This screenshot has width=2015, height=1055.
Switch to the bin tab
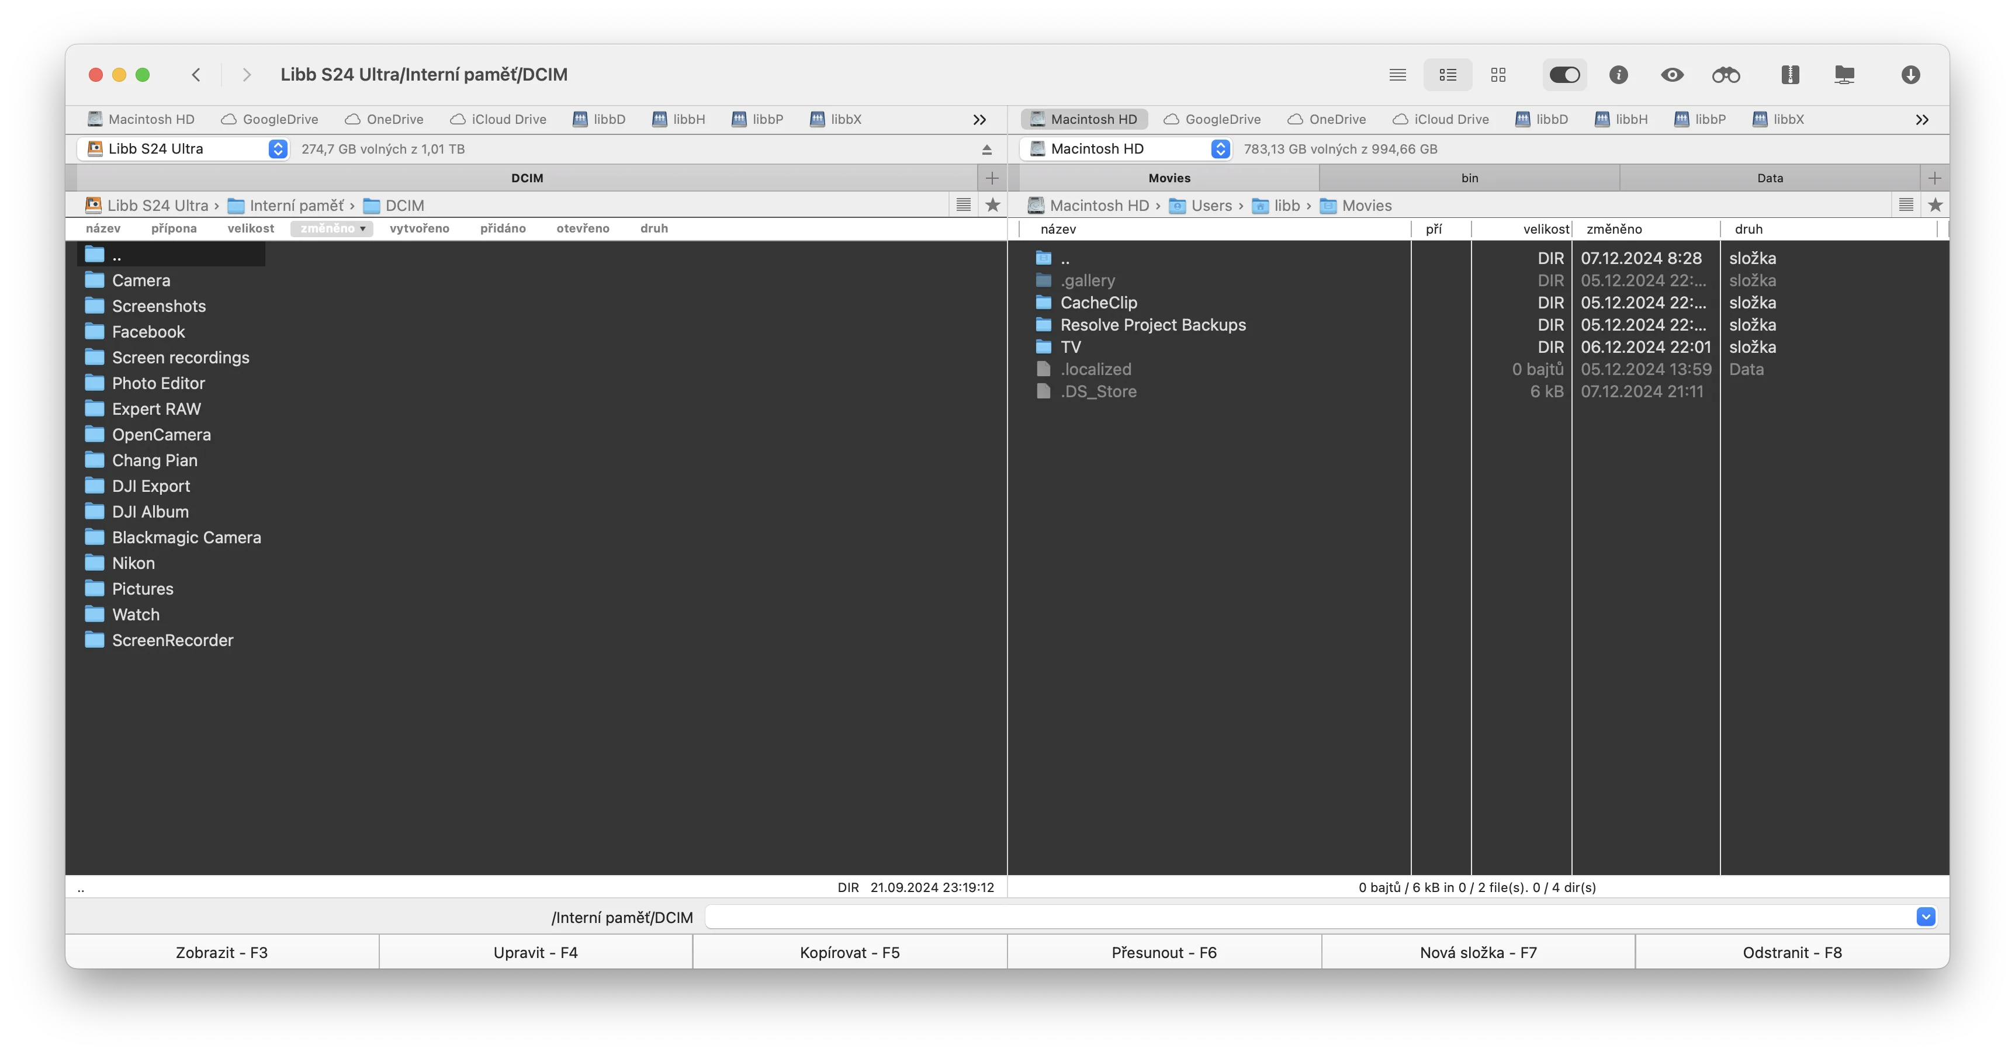coord(1469,178)
